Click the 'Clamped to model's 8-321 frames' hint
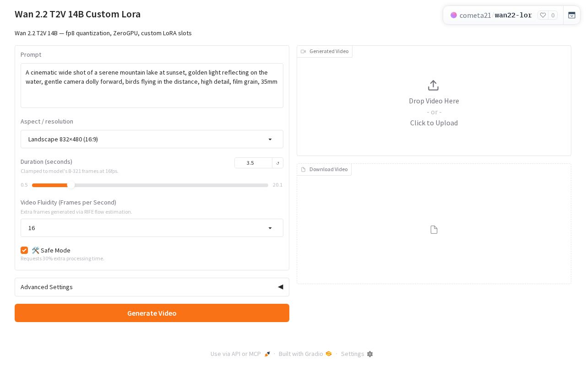Screen dimensions: 586x366 point(70,171)
